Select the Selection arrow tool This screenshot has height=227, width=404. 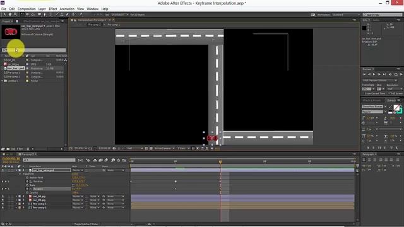click(x=4, y=15)
